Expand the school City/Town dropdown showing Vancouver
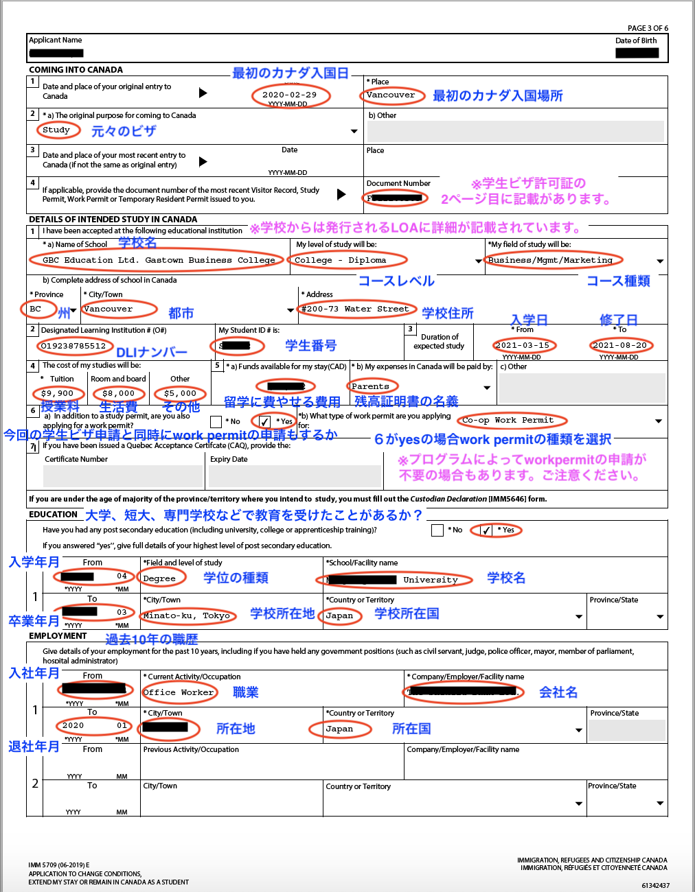The height and width of the screenshot is (892, 695). (290, 310)
